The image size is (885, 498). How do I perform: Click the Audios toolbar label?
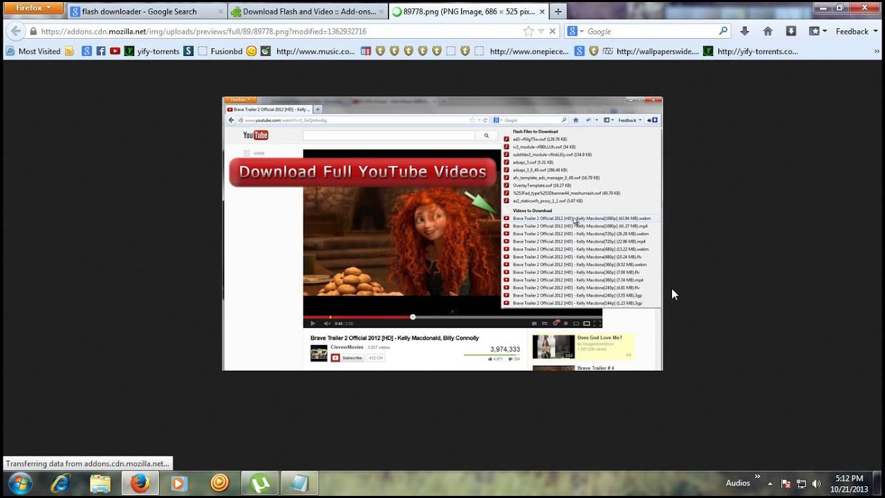coord(738,483)
